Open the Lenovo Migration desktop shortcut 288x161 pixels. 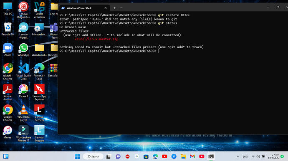pos(23,31)
